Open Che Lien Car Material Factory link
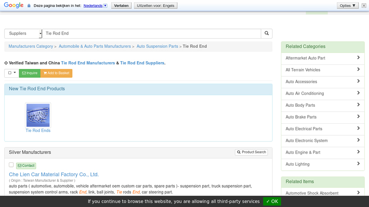Screen dimensions: 369x207 54,175
